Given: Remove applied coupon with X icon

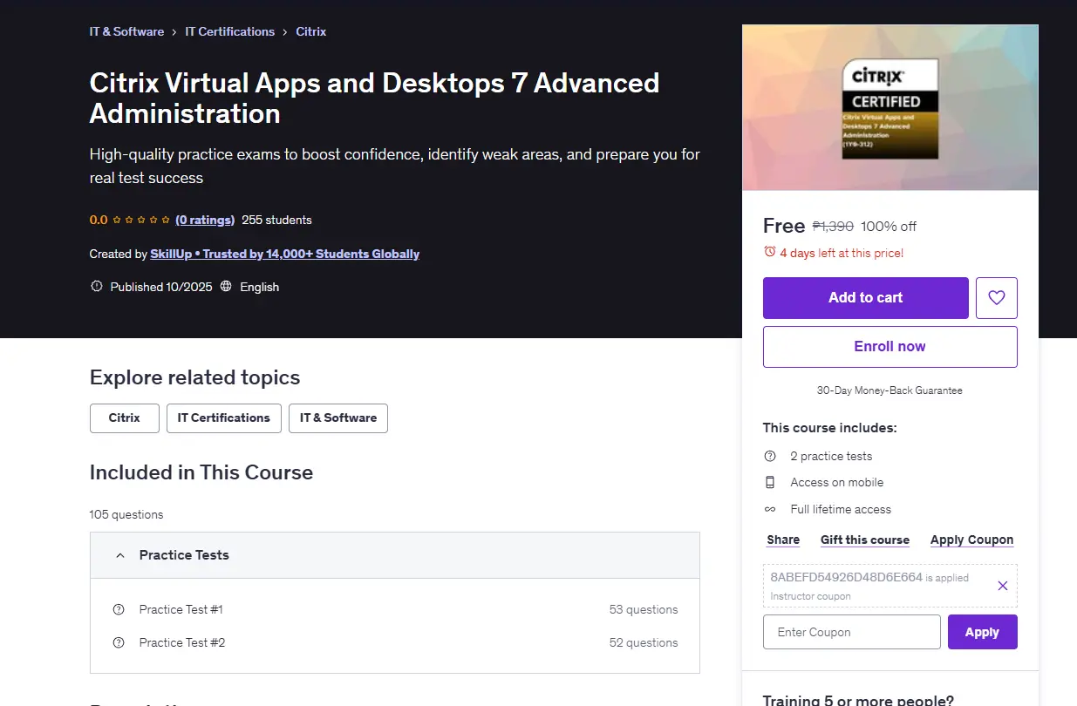Looking at the screenshot, I should coord(1002,586).
